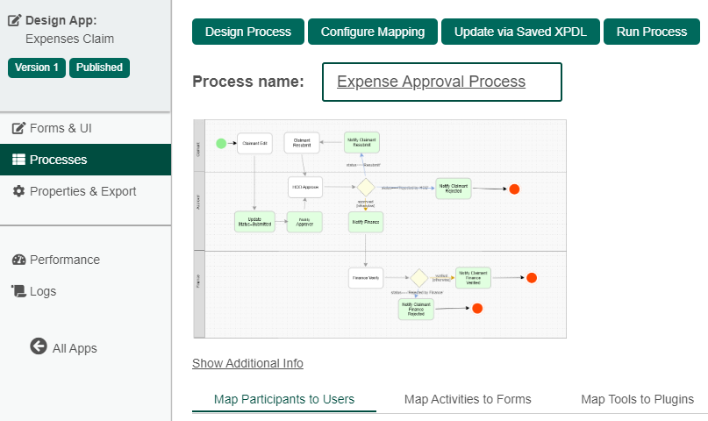Switch to Map Participants to Users tab
Image resolution: width=708 pixels, height=421 pixels.
pos(284,399)
